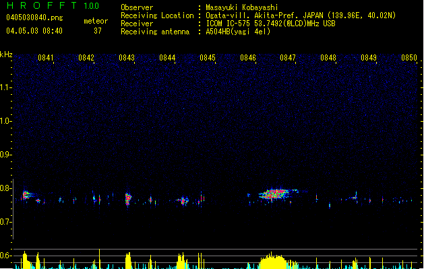Image resolution: width=424 pixels, height=269 pixels.
Task: Click antenna text A504HB(yagi 4el)
Action: point(238,32)
